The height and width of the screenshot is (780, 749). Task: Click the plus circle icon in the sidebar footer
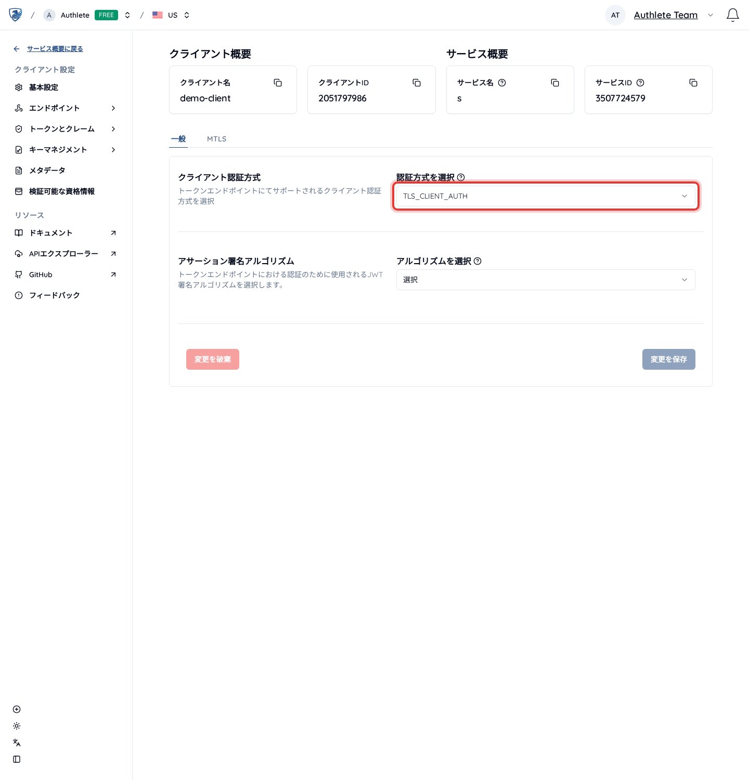coord(17,709)
